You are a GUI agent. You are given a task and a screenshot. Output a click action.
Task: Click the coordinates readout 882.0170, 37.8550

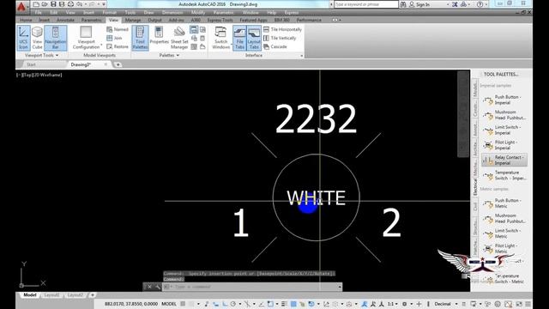coord(131,304)
